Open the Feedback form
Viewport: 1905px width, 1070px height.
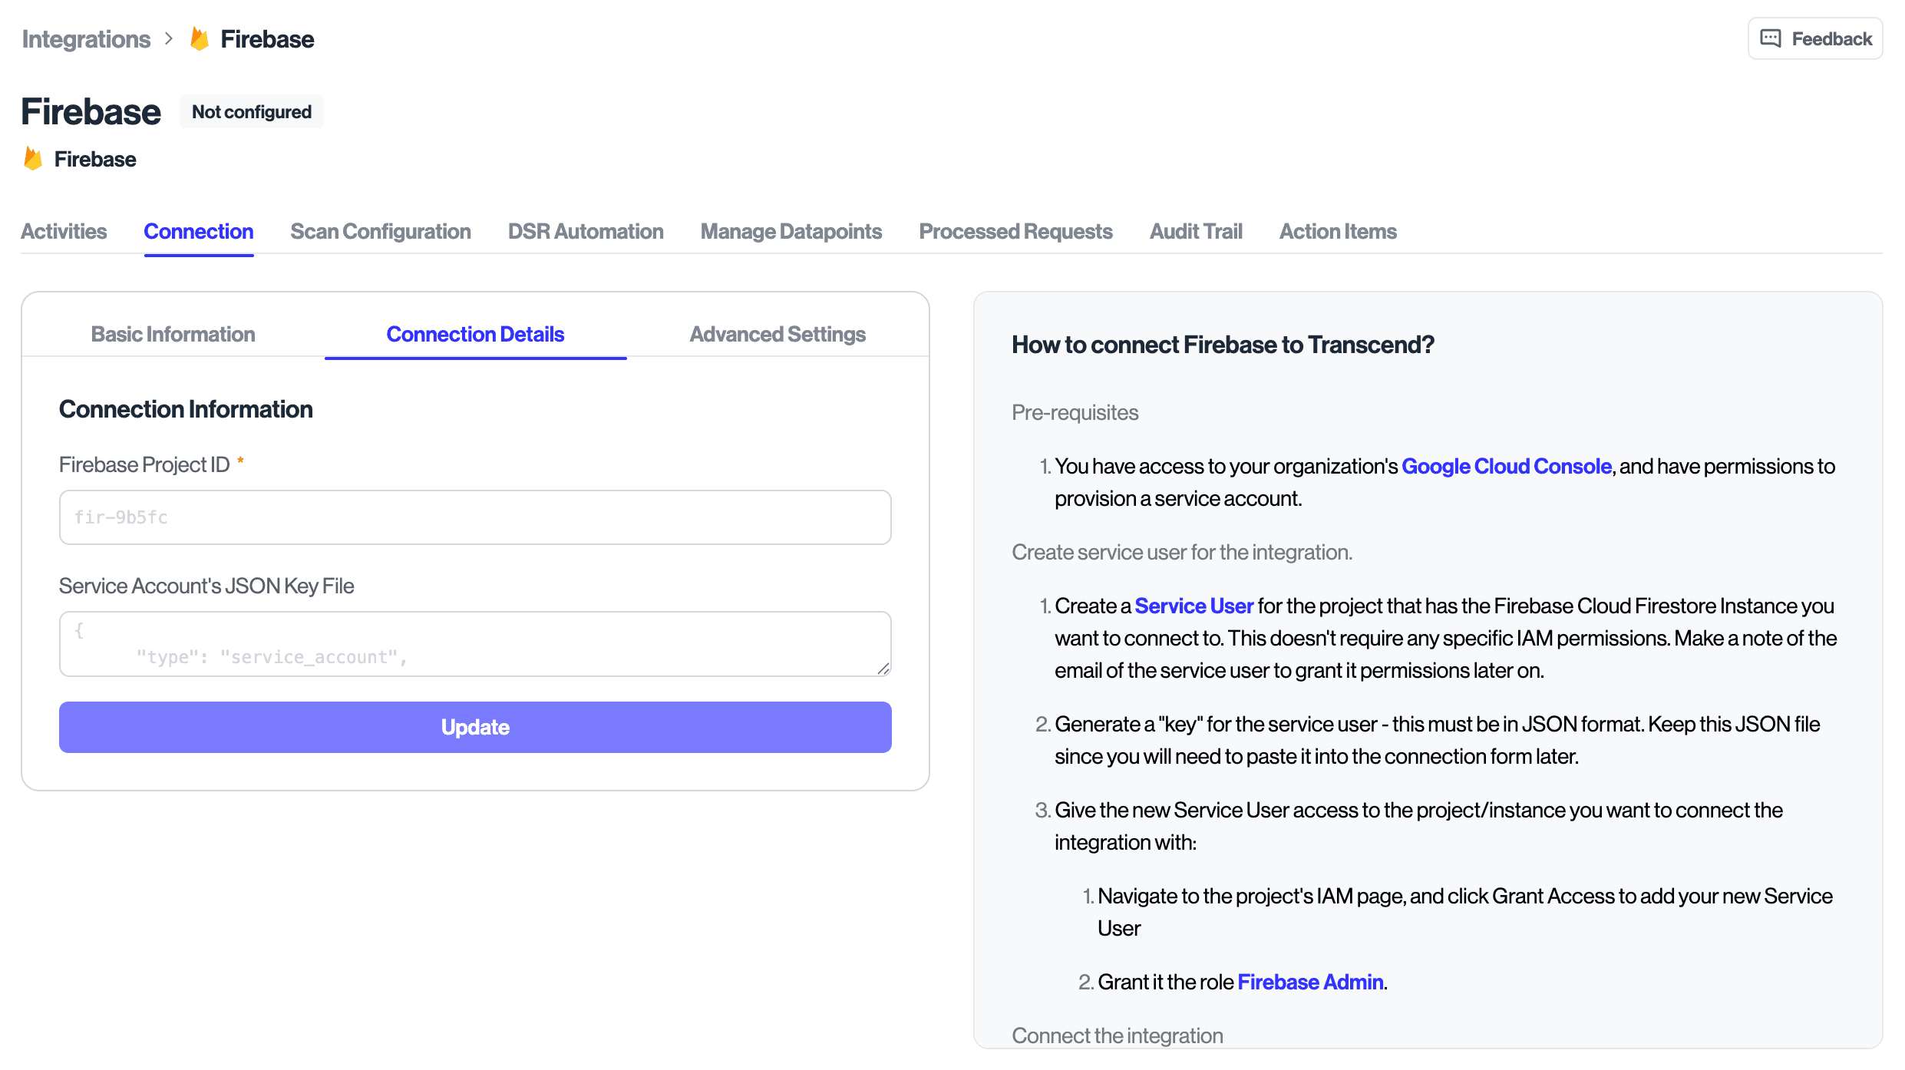(1814, 38)
